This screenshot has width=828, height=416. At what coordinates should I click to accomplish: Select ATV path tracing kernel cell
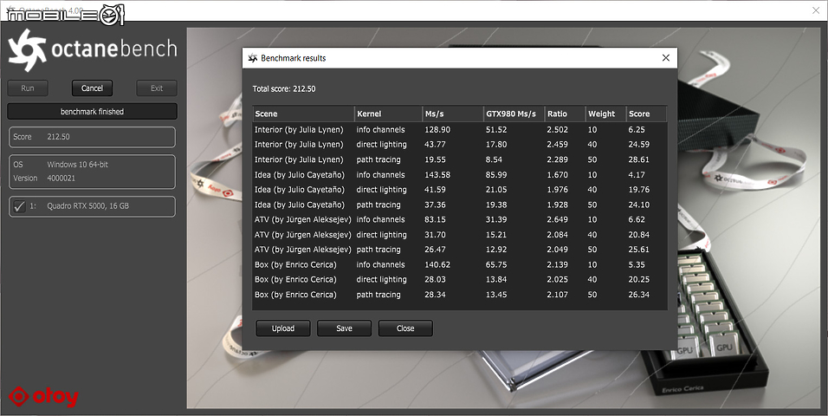(378, 250)
